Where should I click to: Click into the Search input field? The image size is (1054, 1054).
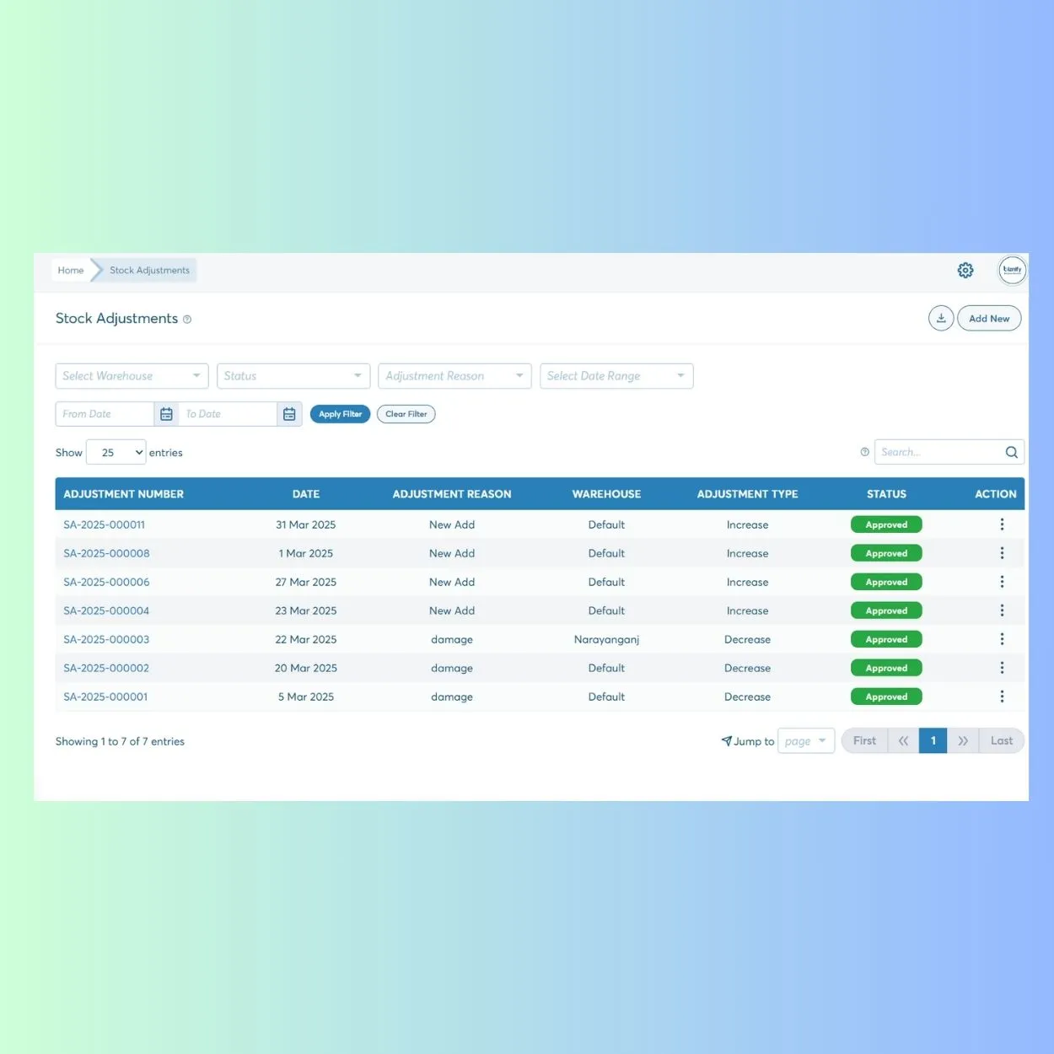pos(938,453)
